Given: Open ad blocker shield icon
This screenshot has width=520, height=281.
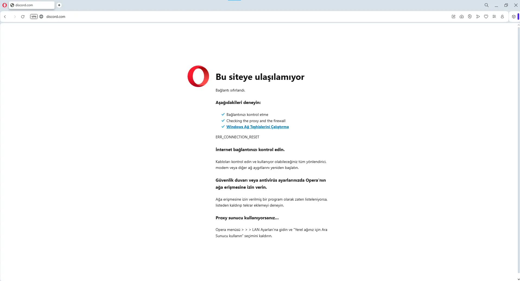Looking at the screenshot, I should coord(470,17).
